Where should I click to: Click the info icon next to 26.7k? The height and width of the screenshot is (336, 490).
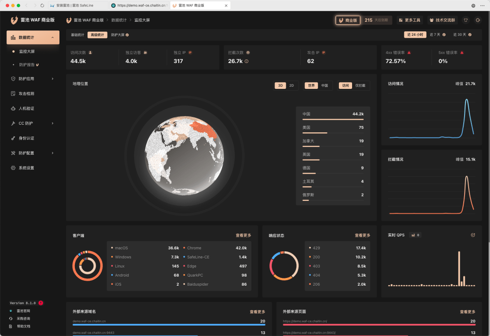pos(246,61)
